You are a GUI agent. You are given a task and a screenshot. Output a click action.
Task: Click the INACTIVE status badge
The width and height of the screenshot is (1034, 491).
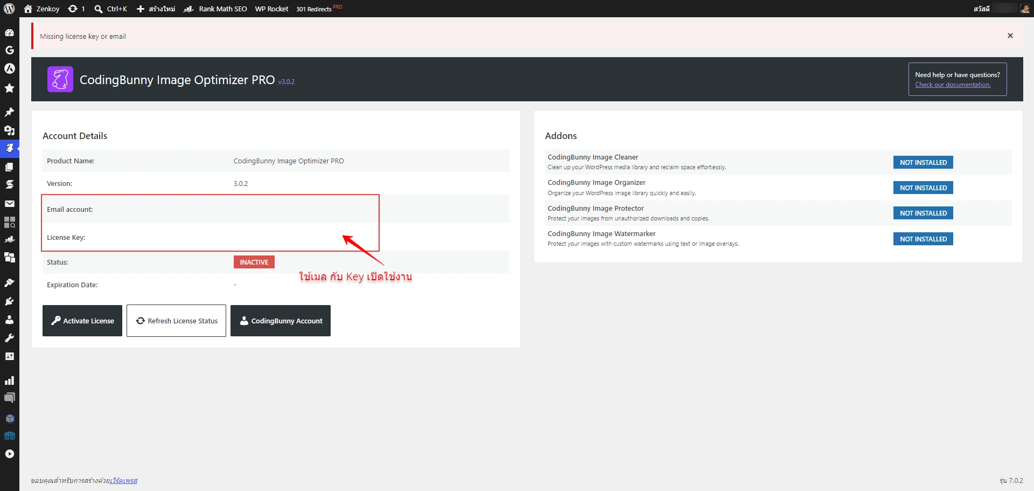tap(254, 262)
